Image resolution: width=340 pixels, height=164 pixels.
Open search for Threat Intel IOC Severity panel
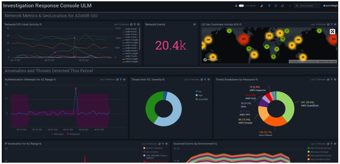164,80
